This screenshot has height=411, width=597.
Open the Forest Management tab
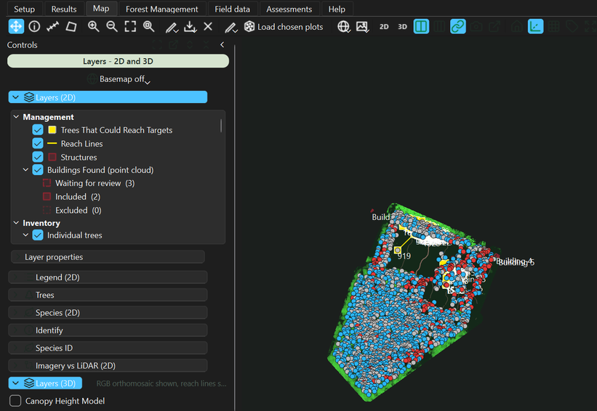point(162,9)
